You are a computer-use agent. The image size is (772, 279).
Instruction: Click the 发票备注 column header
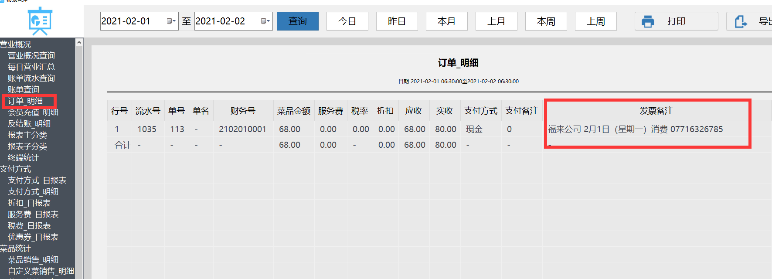656,111
